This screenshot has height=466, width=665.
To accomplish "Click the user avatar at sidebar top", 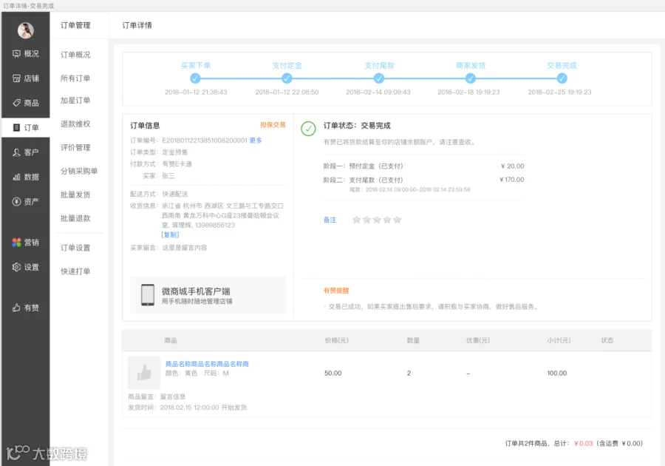I will tap(25, 30).
